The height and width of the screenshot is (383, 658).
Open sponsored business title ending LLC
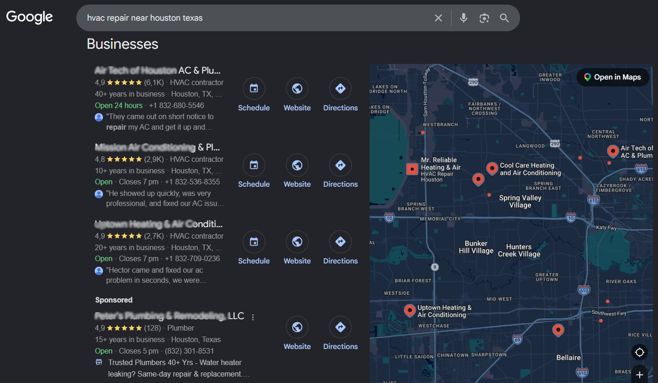tap(169, 316)
